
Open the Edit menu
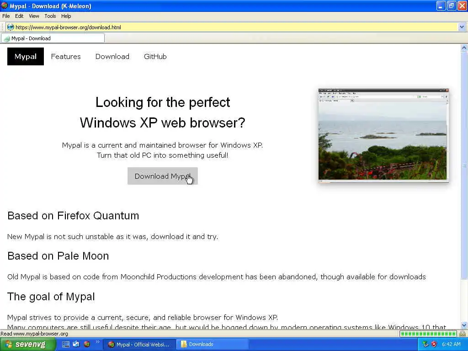click(x=19, y=16)
